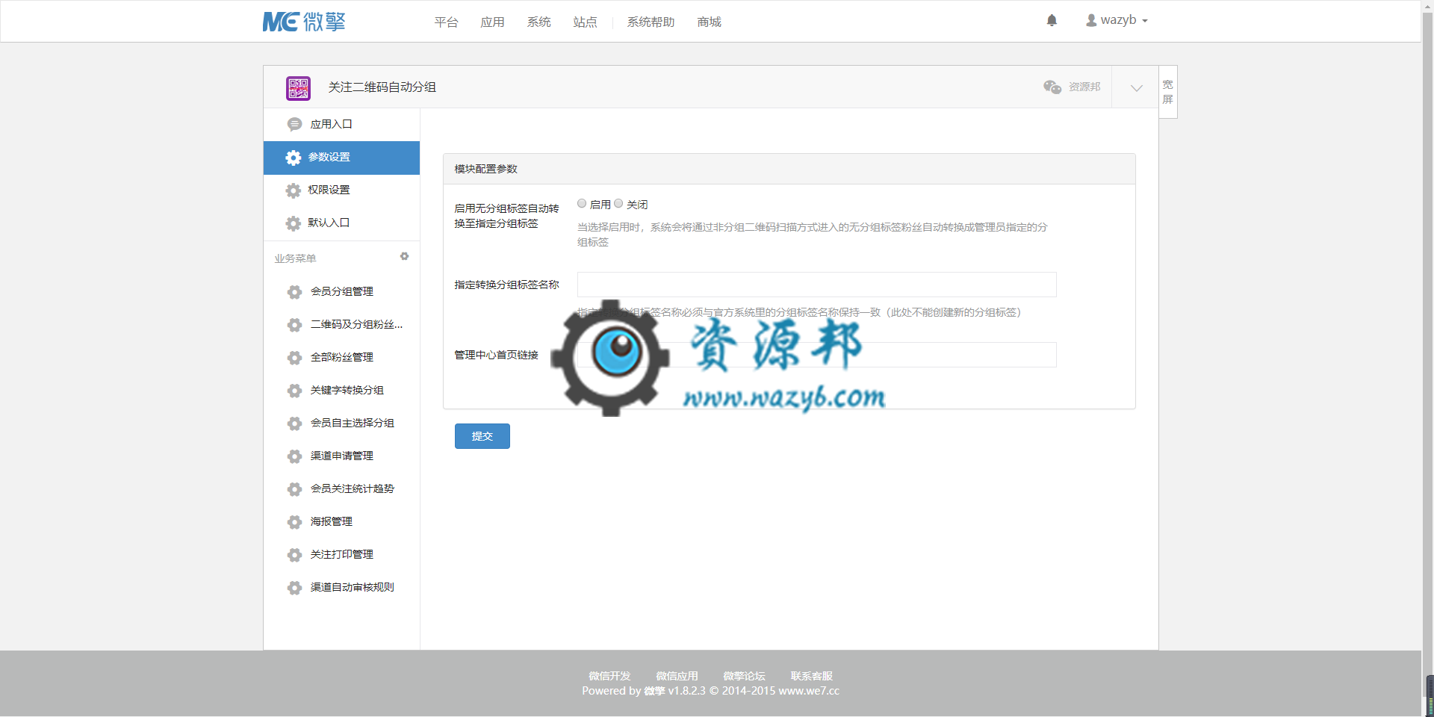This screenshot has height=717, width=1434.
Task: Click gear icon for 渠道申请管理
Action: (294, 456)
